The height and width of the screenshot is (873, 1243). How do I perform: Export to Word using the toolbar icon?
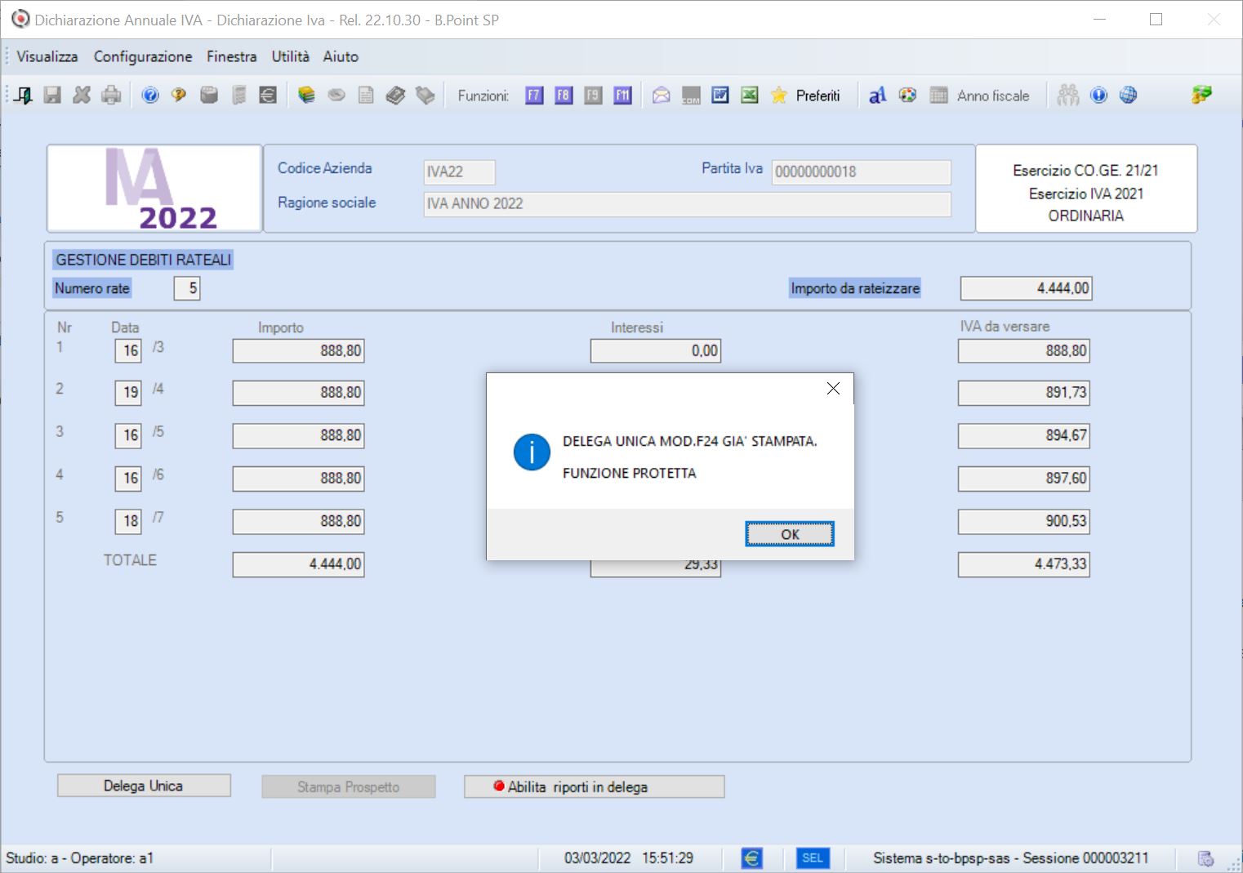coord(720,96)
